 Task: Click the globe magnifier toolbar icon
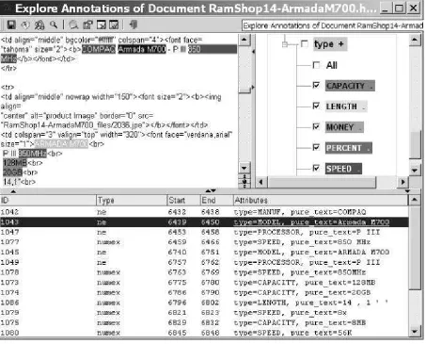pos(74,25)
